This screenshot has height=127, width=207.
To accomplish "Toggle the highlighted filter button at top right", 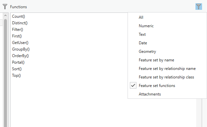I will 198,7.
